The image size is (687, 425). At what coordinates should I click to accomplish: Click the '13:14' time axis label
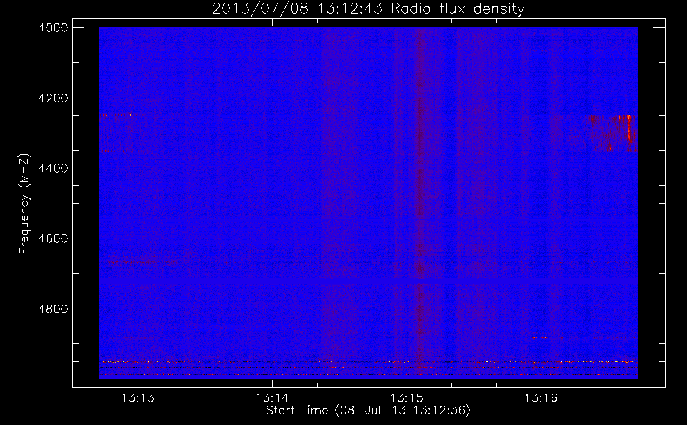[272, 398]
